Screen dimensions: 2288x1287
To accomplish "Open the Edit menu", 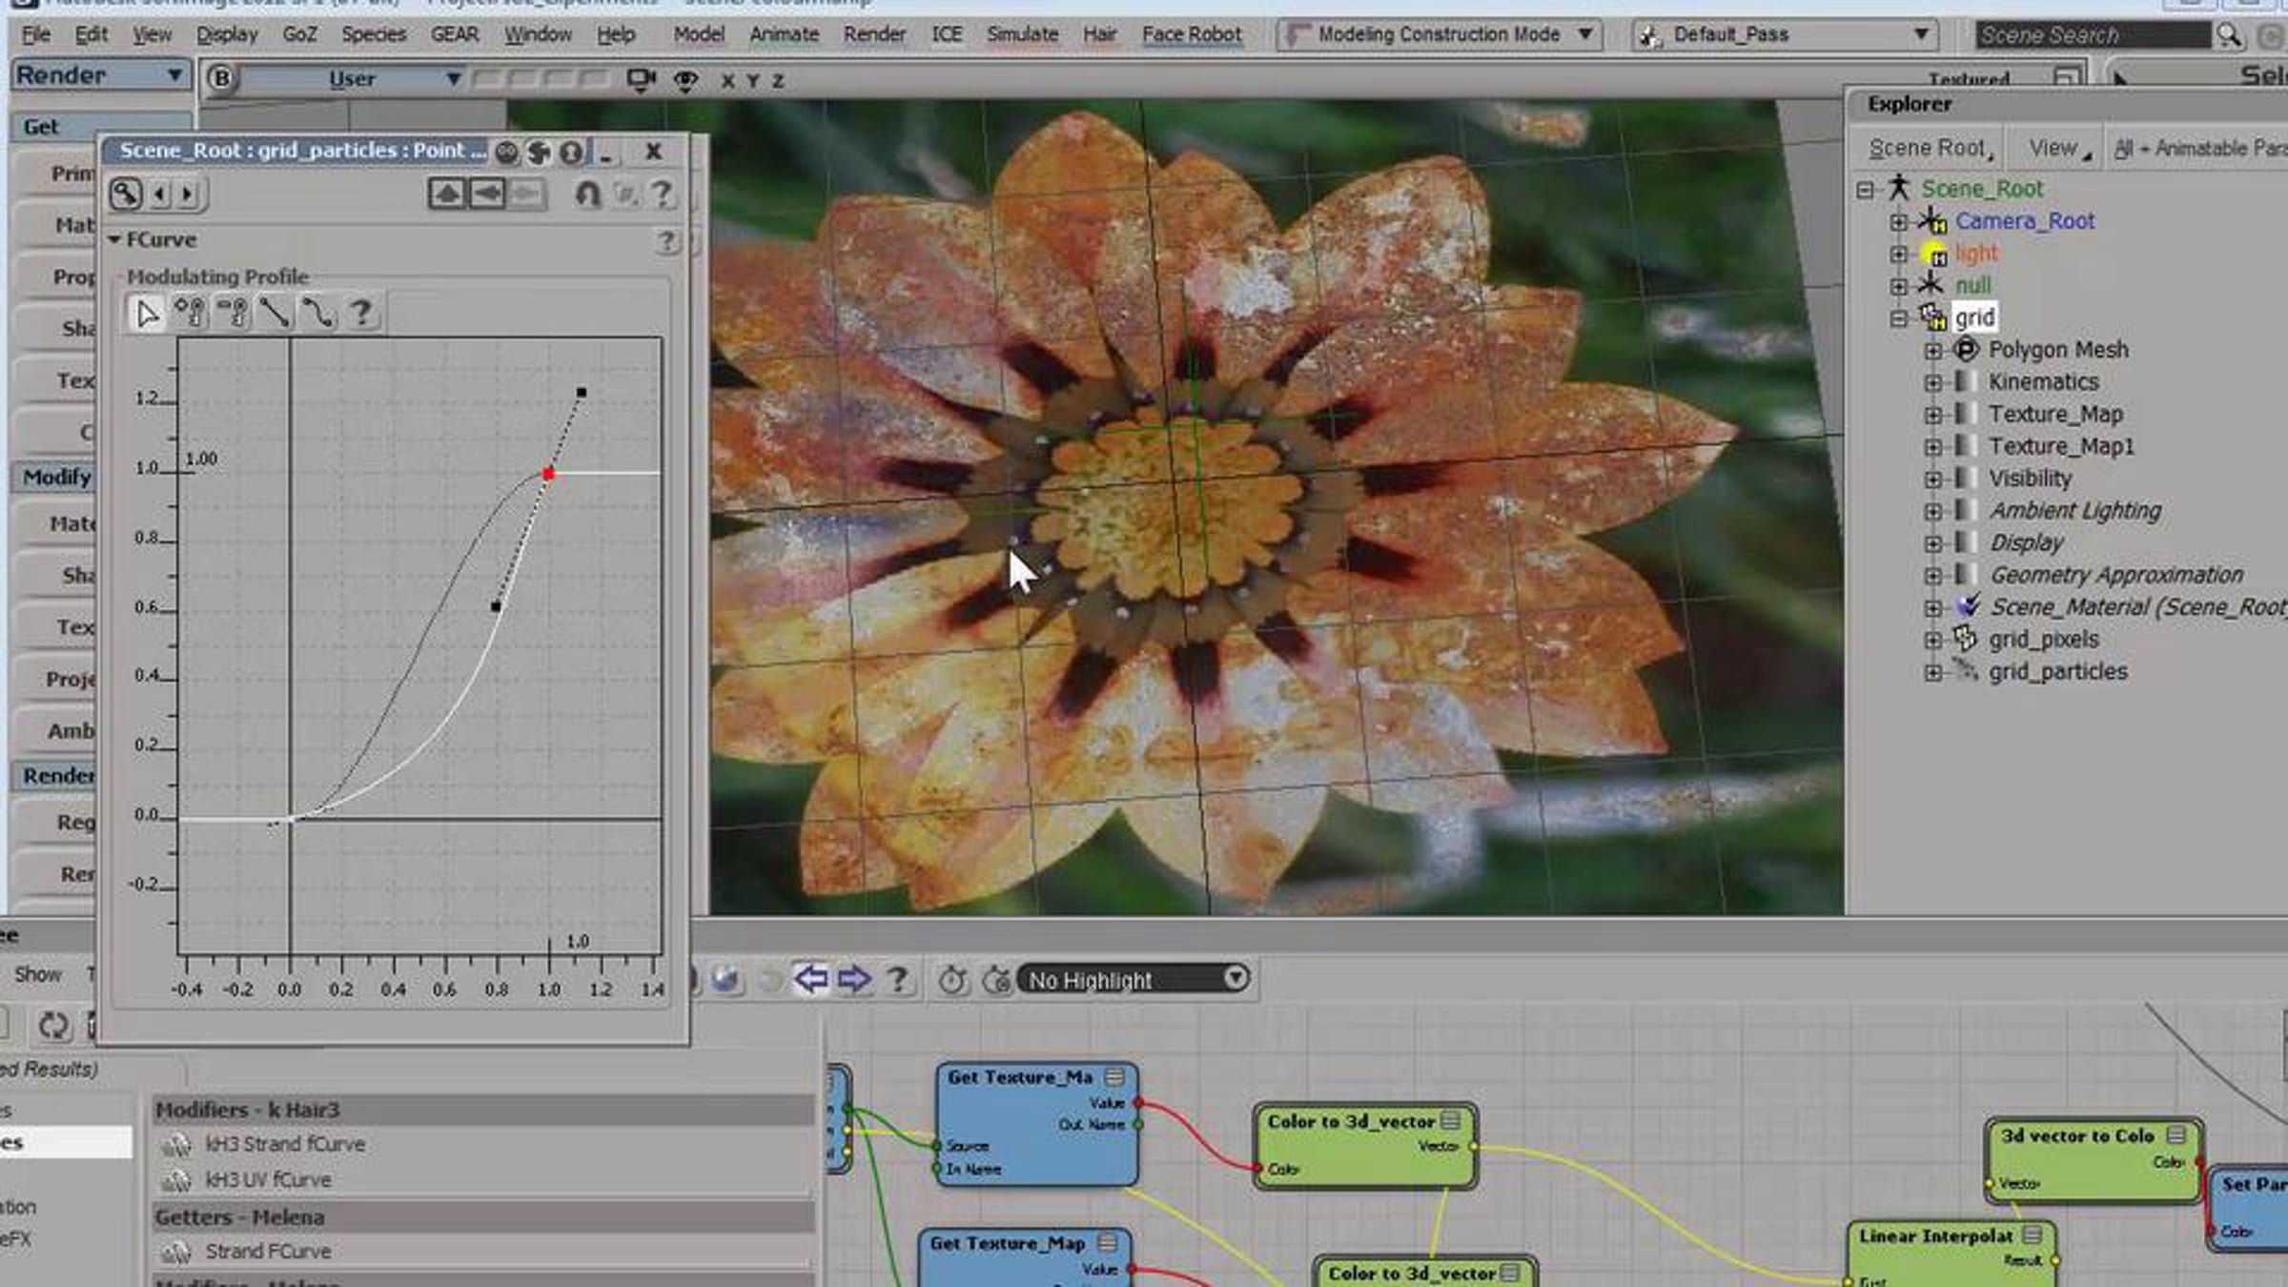I will (92, 34).
